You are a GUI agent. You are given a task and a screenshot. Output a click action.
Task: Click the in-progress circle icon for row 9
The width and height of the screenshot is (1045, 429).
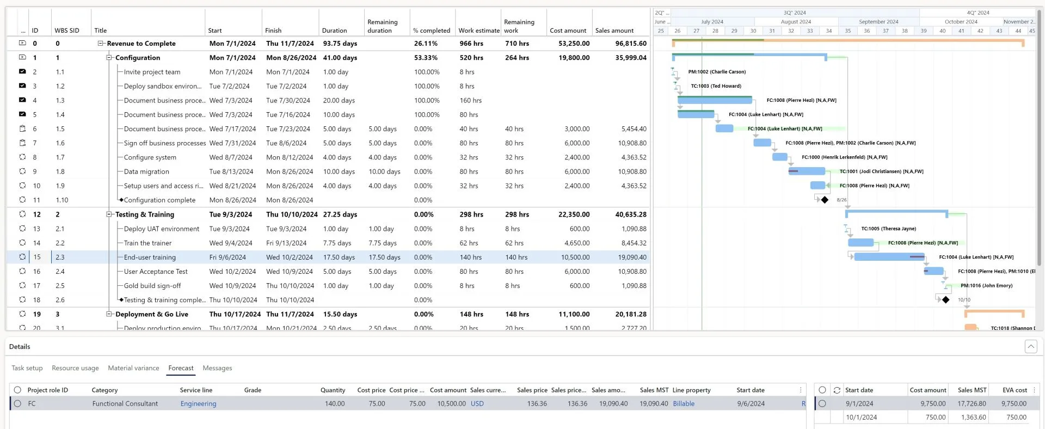coord(22,171)
